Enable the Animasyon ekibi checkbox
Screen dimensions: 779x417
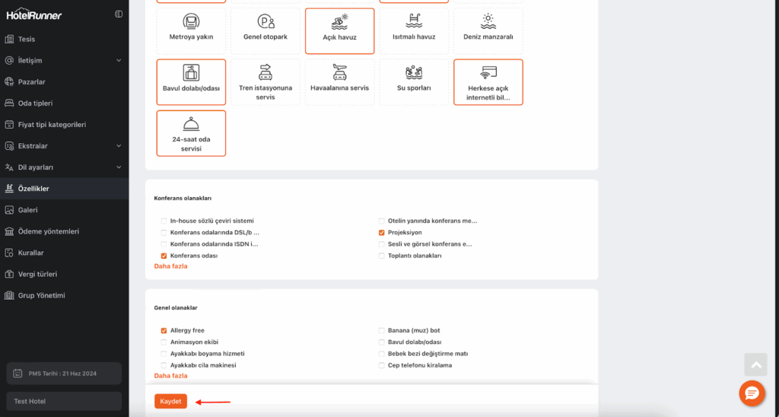coord(164,342)
